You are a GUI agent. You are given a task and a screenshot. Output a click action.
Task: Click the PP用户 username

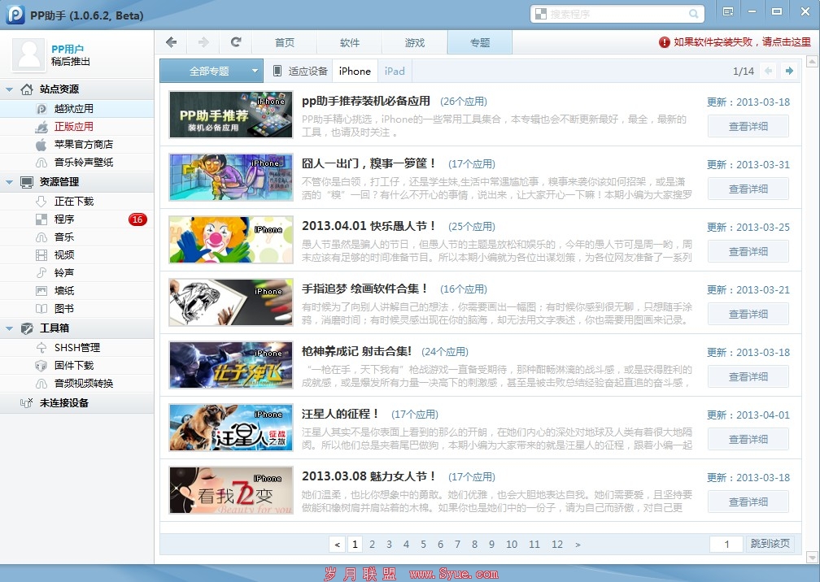(68, 49)
